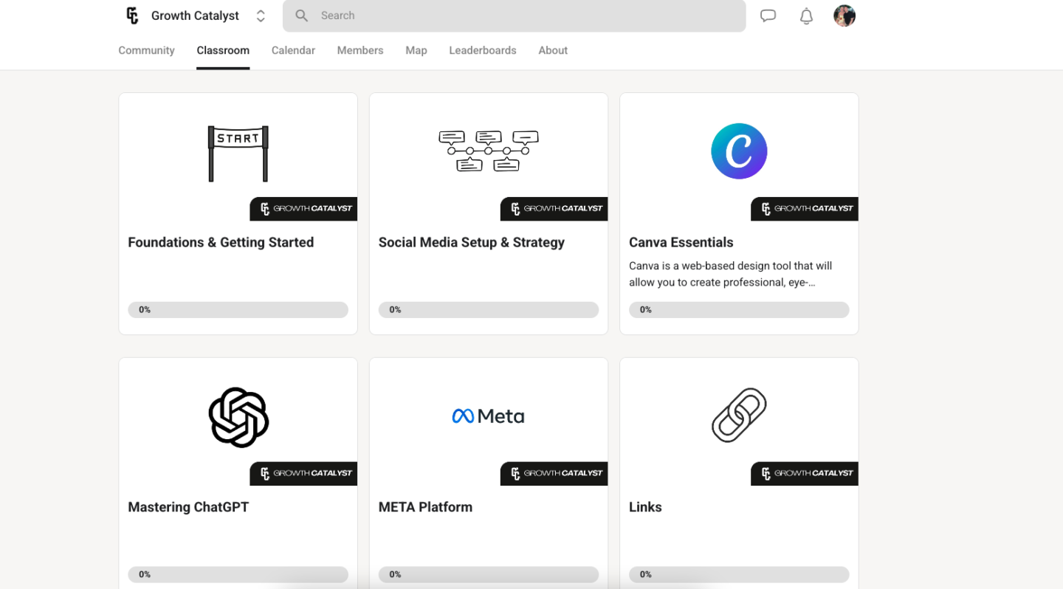Click the Meta logo image
Viewport: 1063px width, 589px height.
[488, 416]
